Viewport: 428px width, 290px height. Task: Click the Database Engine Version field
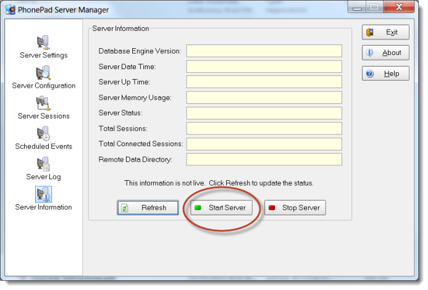[x=264, y=51]
